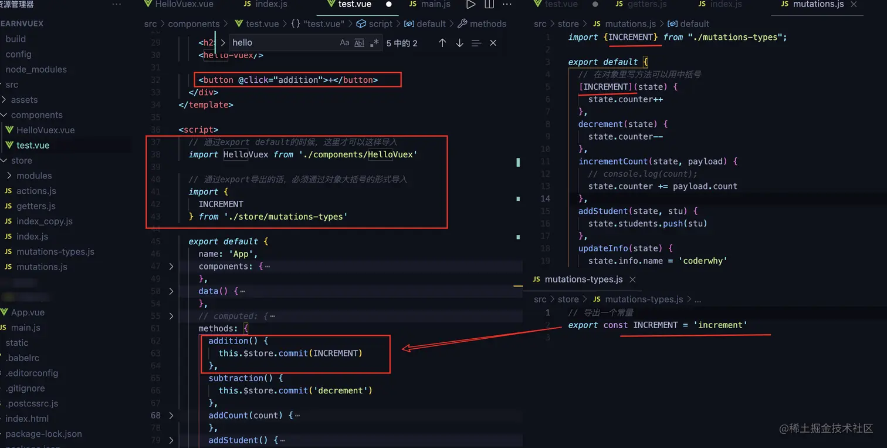Switch to index.js tab in right group
Image resolution: width=887 pixels, height=448 pixels.
pos(720,4)
